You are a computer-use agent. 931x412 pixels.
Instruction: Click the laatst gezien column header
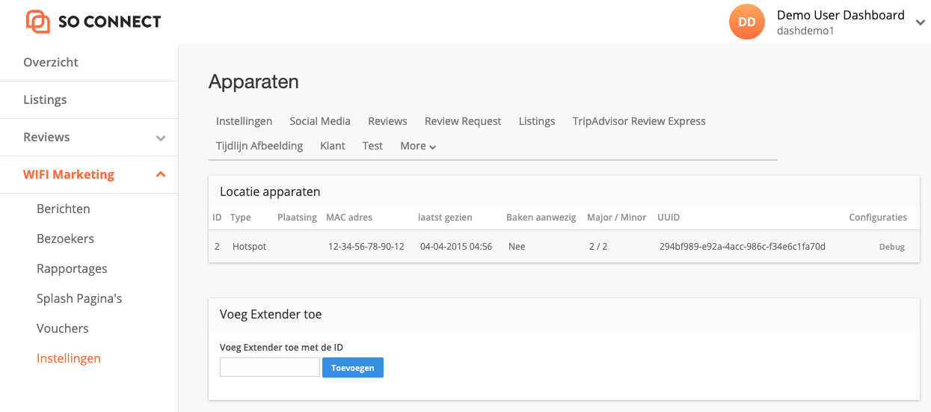pos(445,218)
